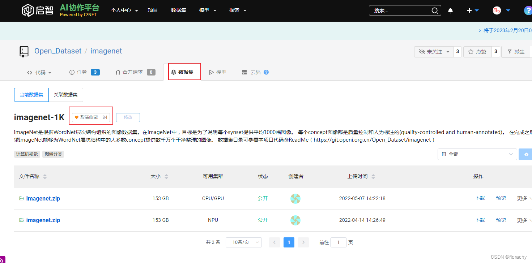Click 预览 for the NPU row

pyautogui.click(x=501, y=220)
